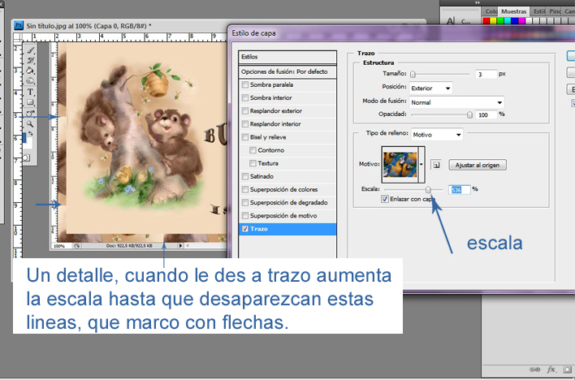Pick the yellow swatch in Muestras

(x=493, y=21)
